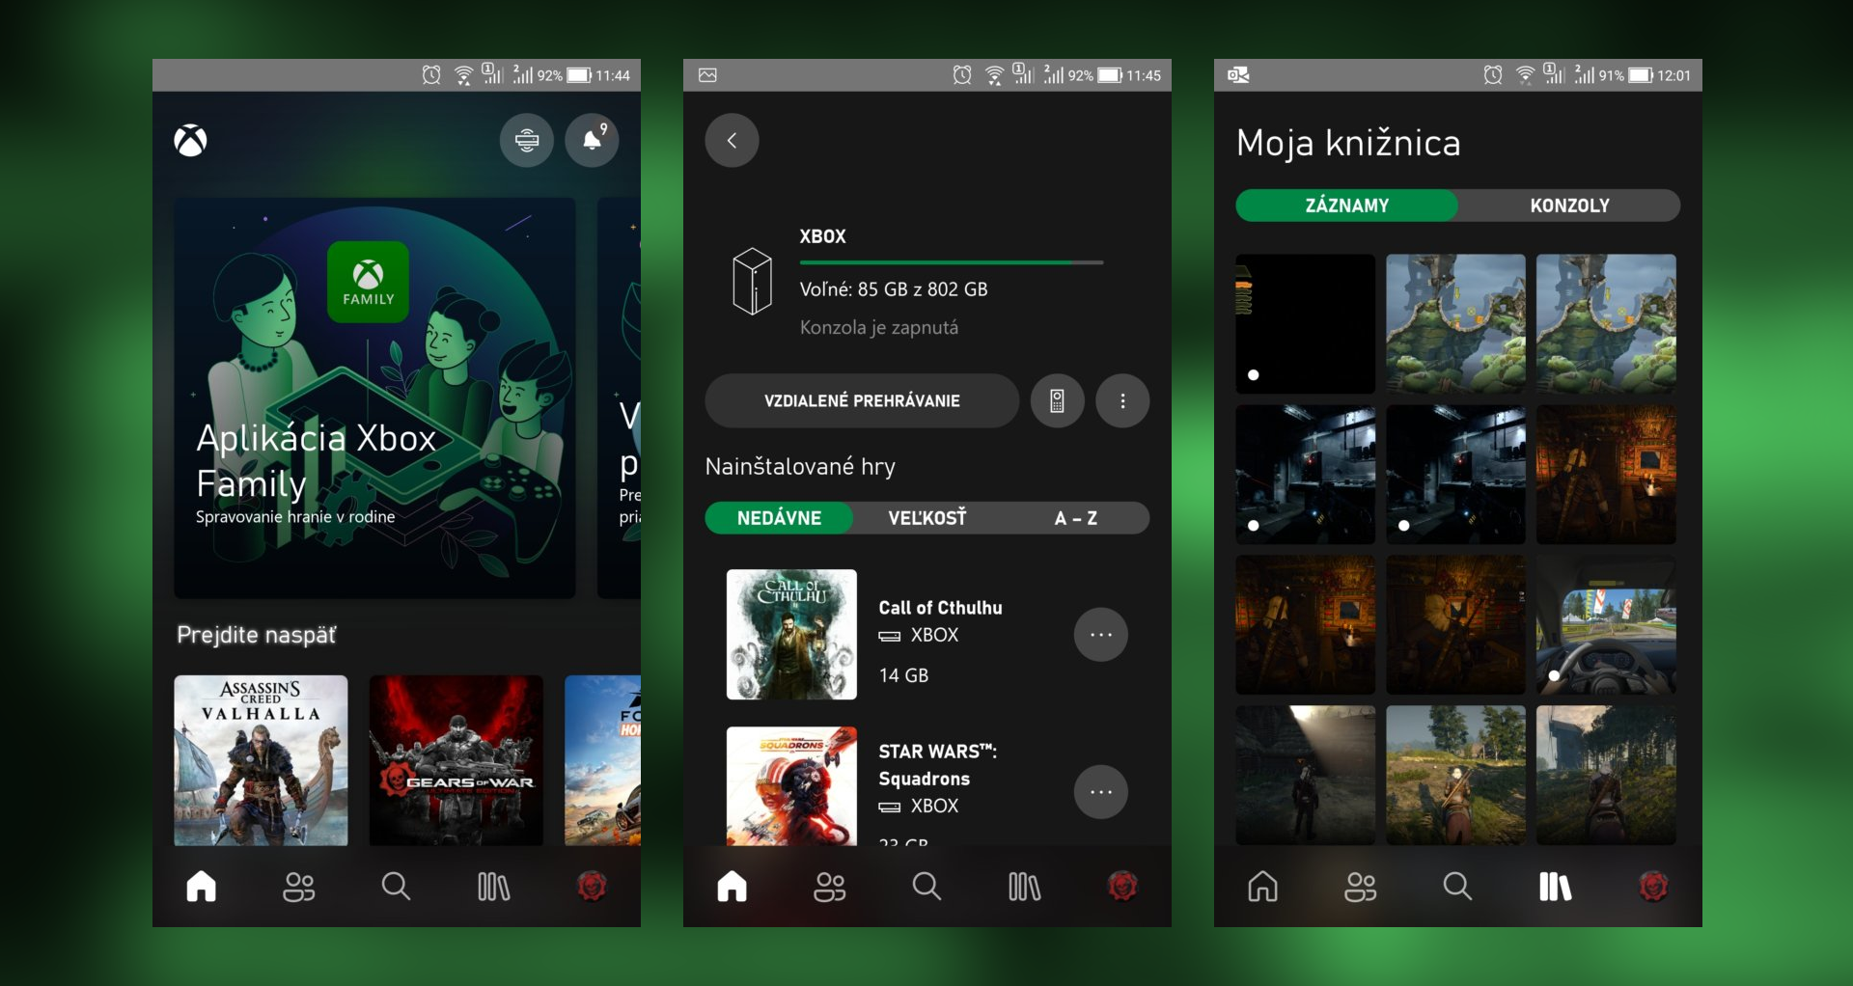Open racing car cockpit video capture
The height and width of the screenshot is (986, 1853).
[1606, 624]
